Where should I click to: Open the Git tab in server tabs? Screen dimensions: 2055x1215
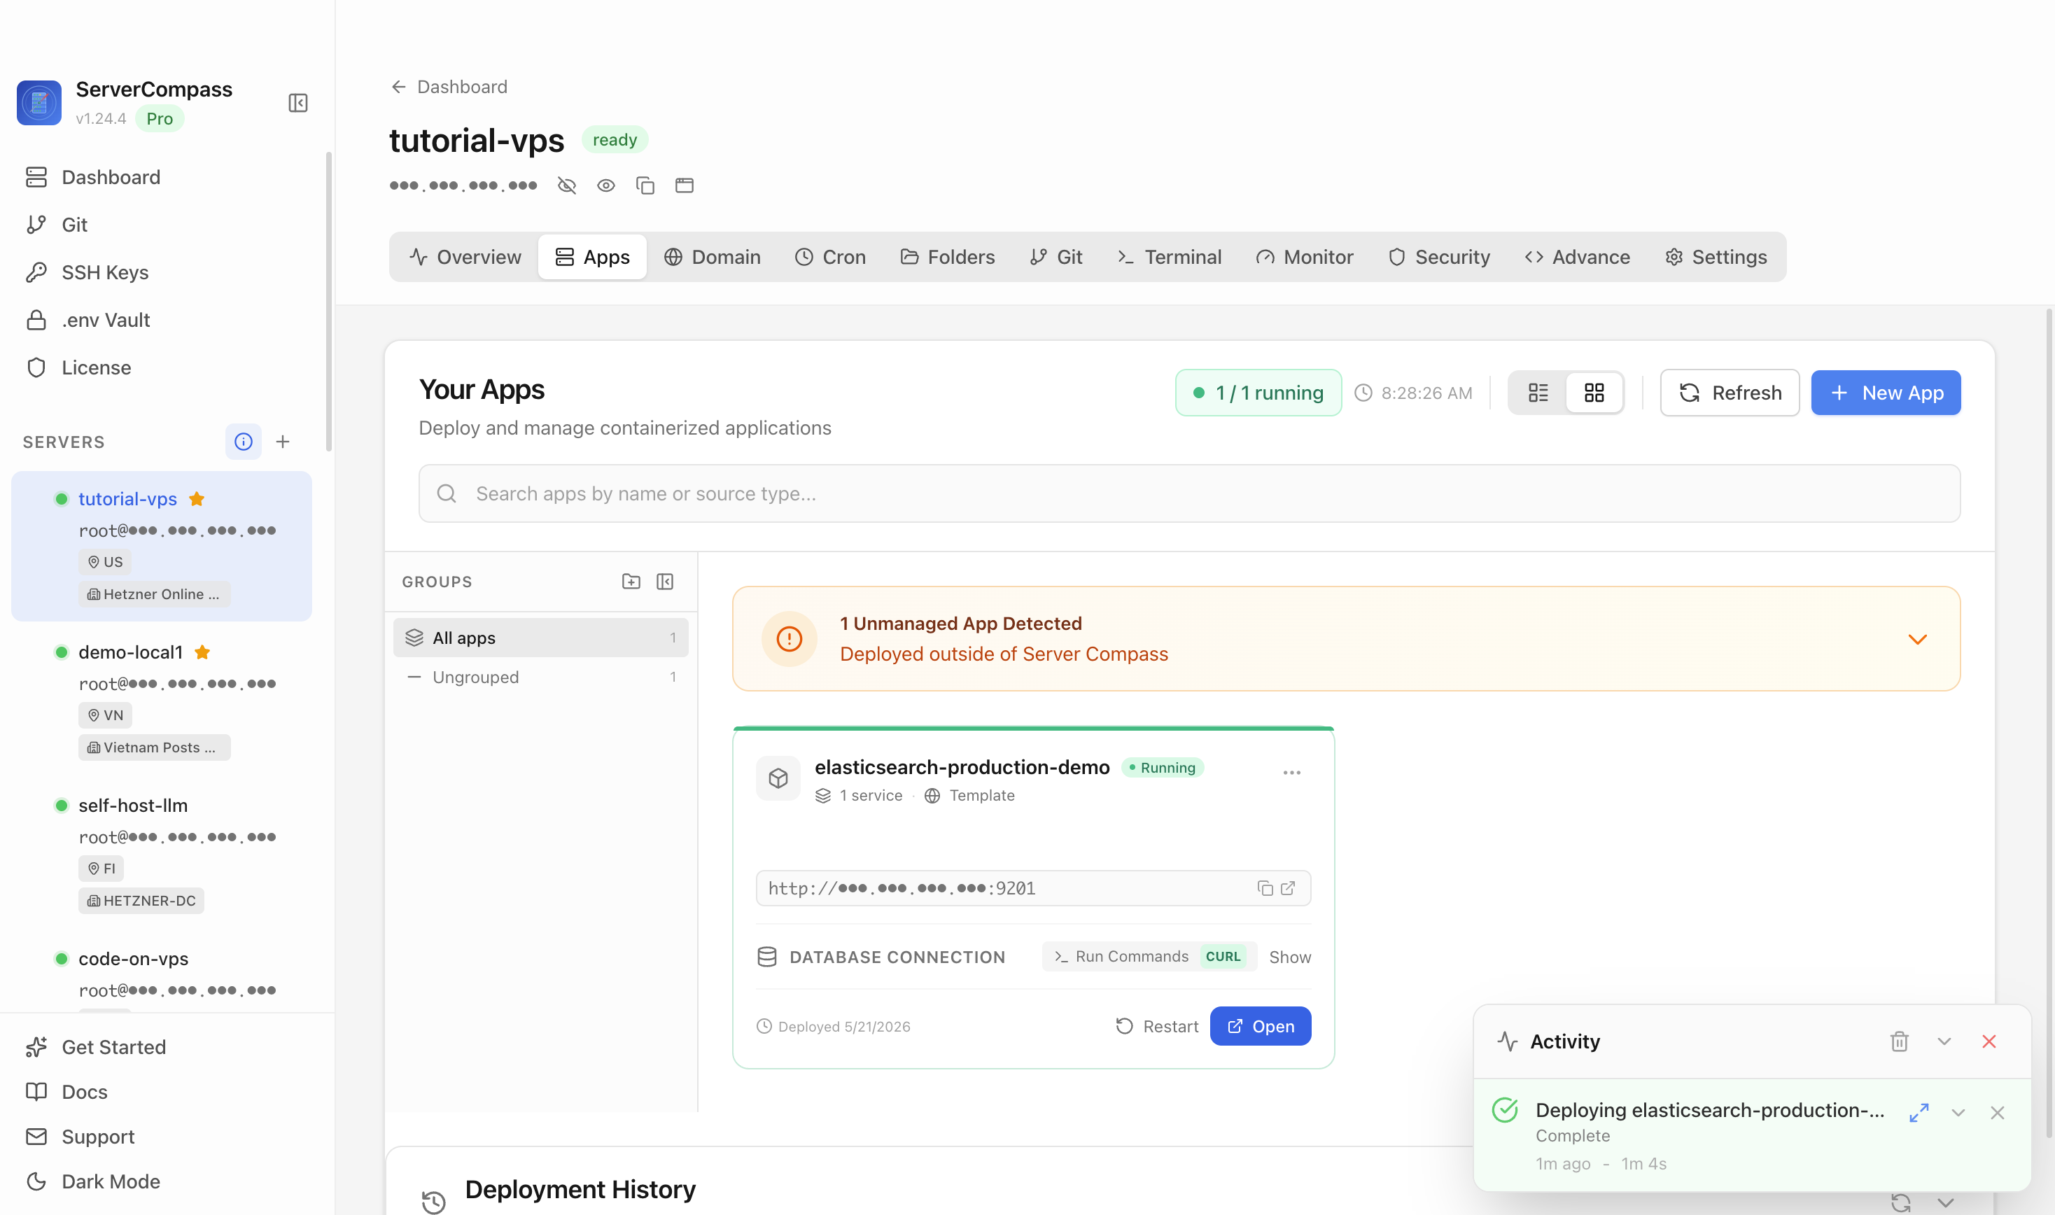pyautogui.click(x=1056, y=257)
